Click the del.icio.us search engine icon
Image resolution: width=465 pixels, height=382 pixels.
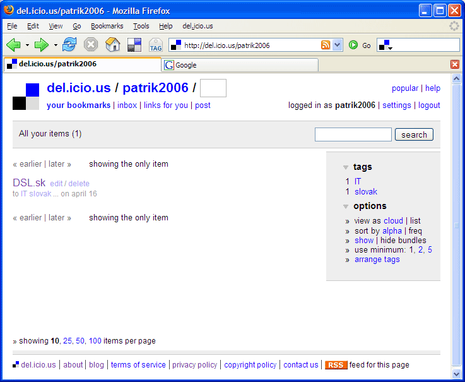384,45
